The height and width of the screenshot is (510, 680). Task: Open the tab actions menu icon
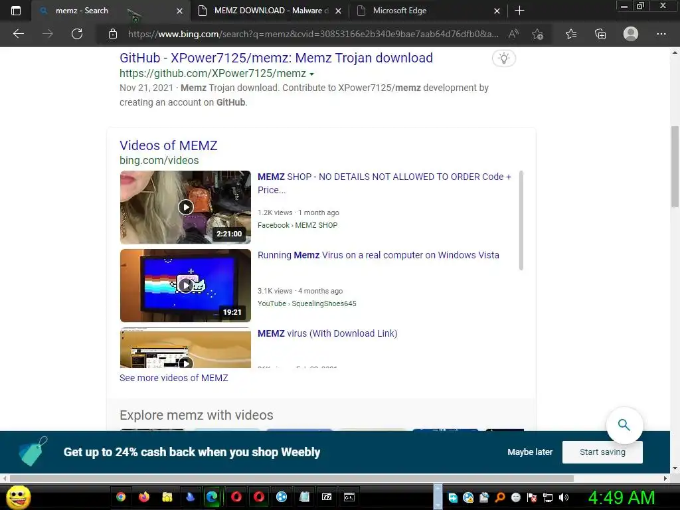16,11
